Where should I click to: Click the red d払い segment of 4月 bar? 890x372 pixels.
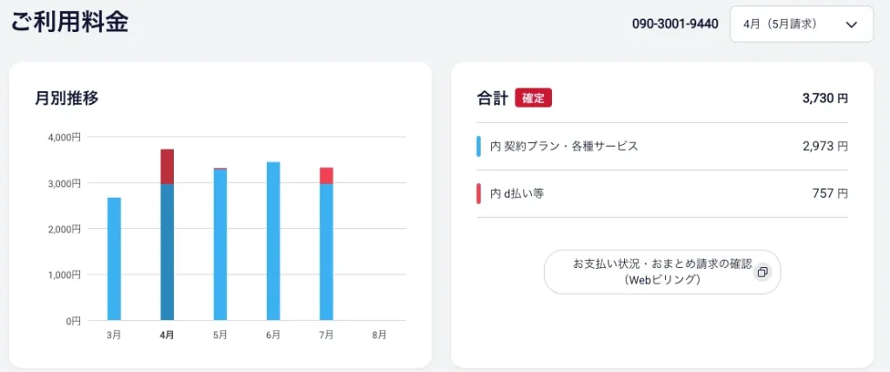[167, 166]
